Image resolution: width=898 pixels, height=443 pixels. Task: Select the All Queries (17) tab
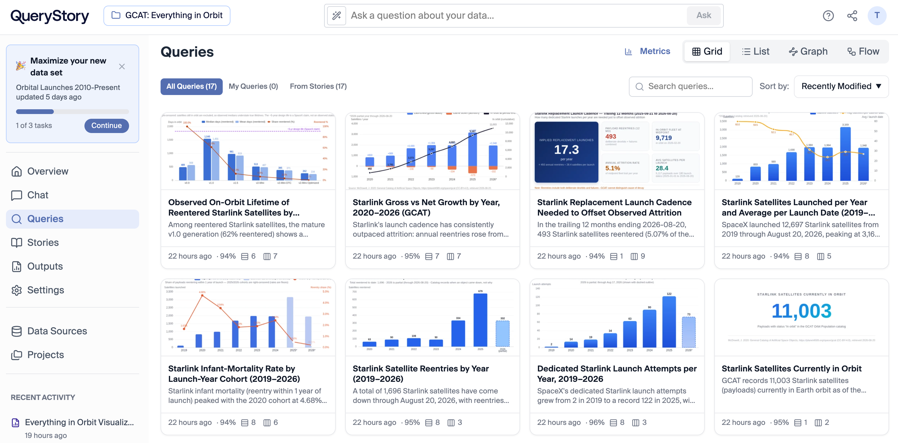point(191,87)
